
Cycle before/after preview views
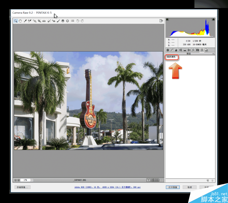[148, 180]
